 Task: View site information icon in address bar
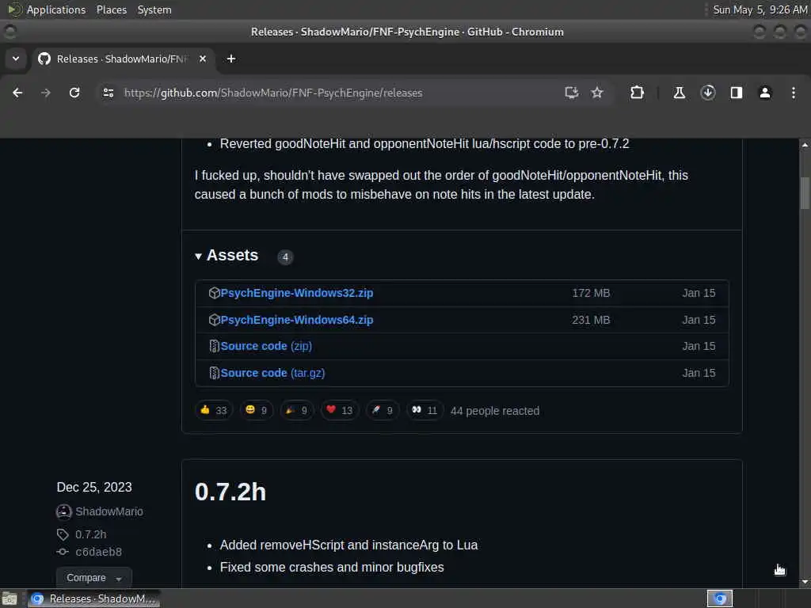tap(108, 93)
